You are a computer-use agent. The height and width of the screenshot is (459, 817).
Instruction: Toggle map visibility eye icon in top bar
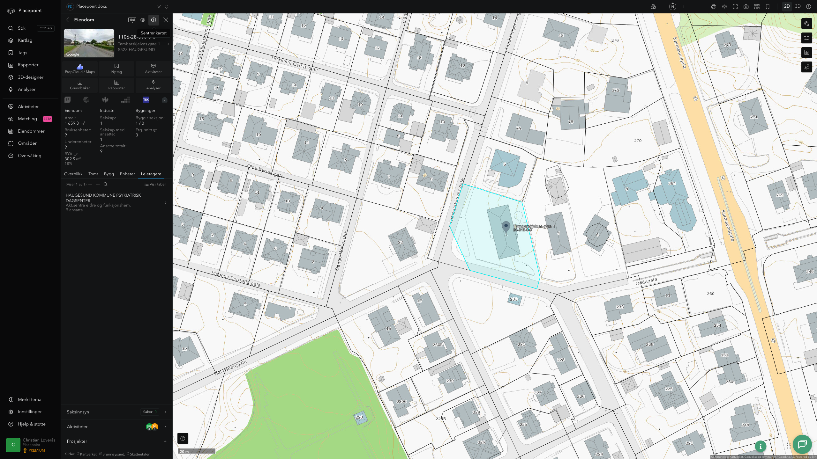click(x=724, y=6)
